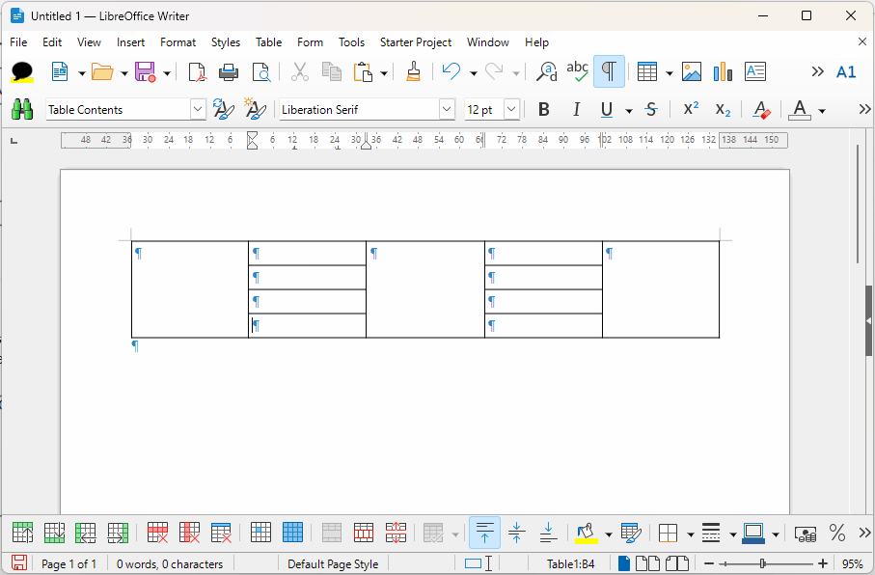Click Default Page Style in the status bar
This screenshot has width=875, height=575.
point(333,564)
